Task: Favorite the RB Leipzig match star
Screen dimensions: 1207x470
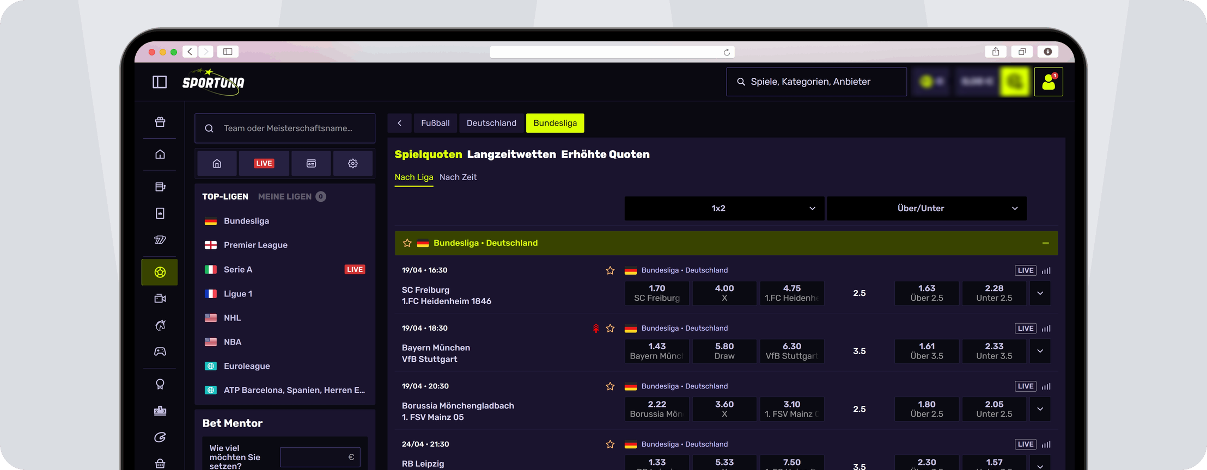Action: (x=610, y=444)
